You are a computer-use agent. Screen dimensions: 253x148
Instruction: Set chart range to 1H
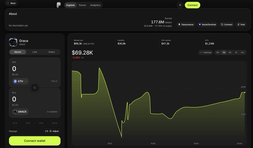click(224, 52)
